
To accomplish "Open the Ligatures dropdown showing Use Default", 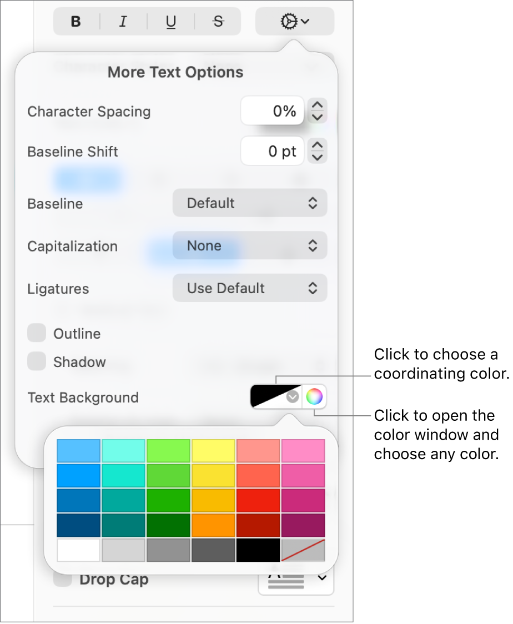I will coord(249,288).
